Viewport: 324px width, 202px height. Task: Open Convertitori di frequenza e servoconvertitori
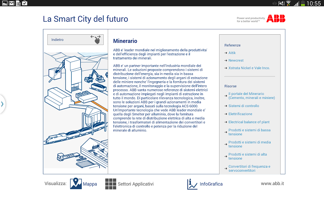click(249, 168)
